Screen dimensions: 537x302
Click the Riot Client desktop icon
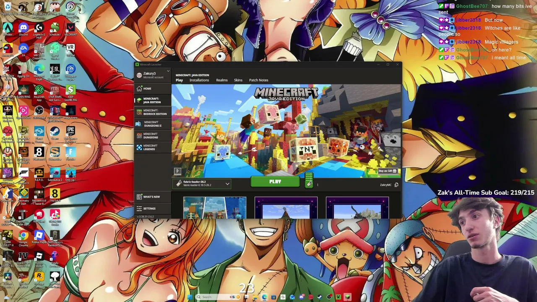click(x=39, y=216)
